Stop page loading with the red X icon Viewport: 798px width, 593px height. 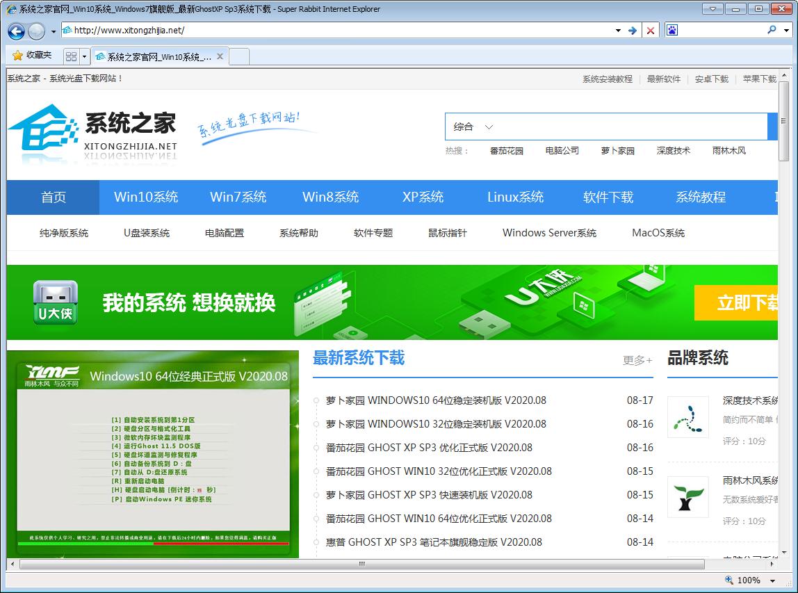(651, 31)
